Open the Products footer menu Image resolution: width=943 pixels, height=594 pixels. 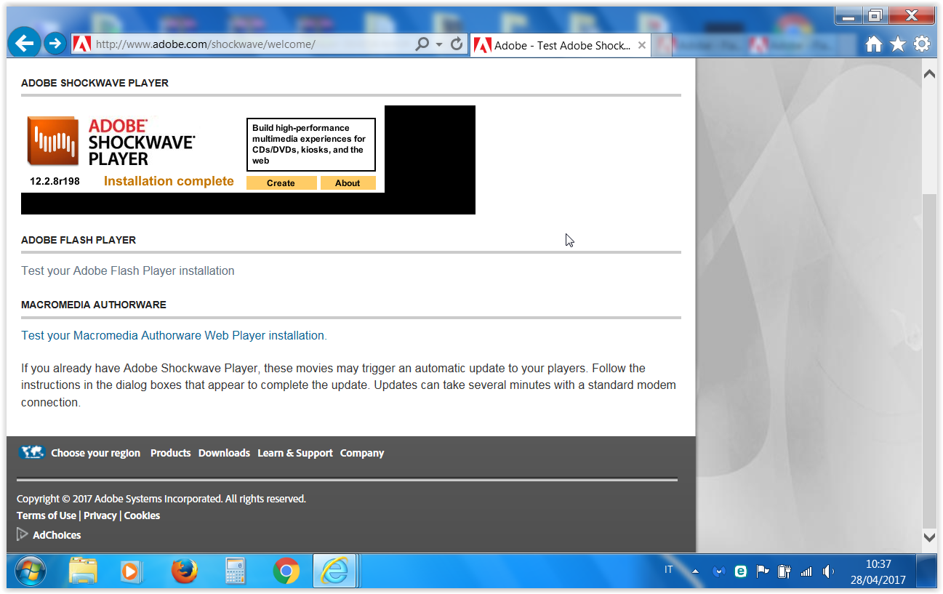click(x=170, y=453)
